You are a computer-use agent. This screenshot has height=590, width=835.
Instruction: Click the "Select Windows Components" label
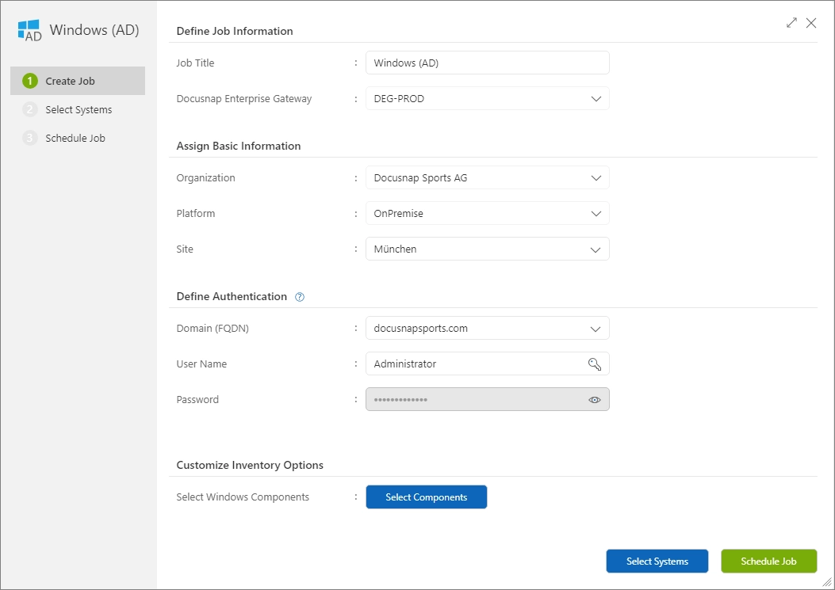point(243,497)
